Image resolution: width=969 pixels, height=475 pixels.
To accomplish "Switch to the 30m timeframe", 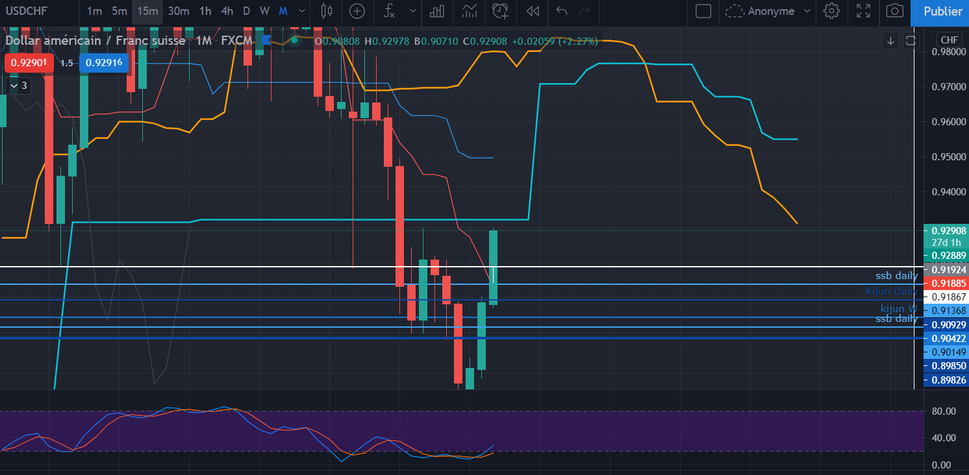I will pyautogui.click(x=179, y=11).
